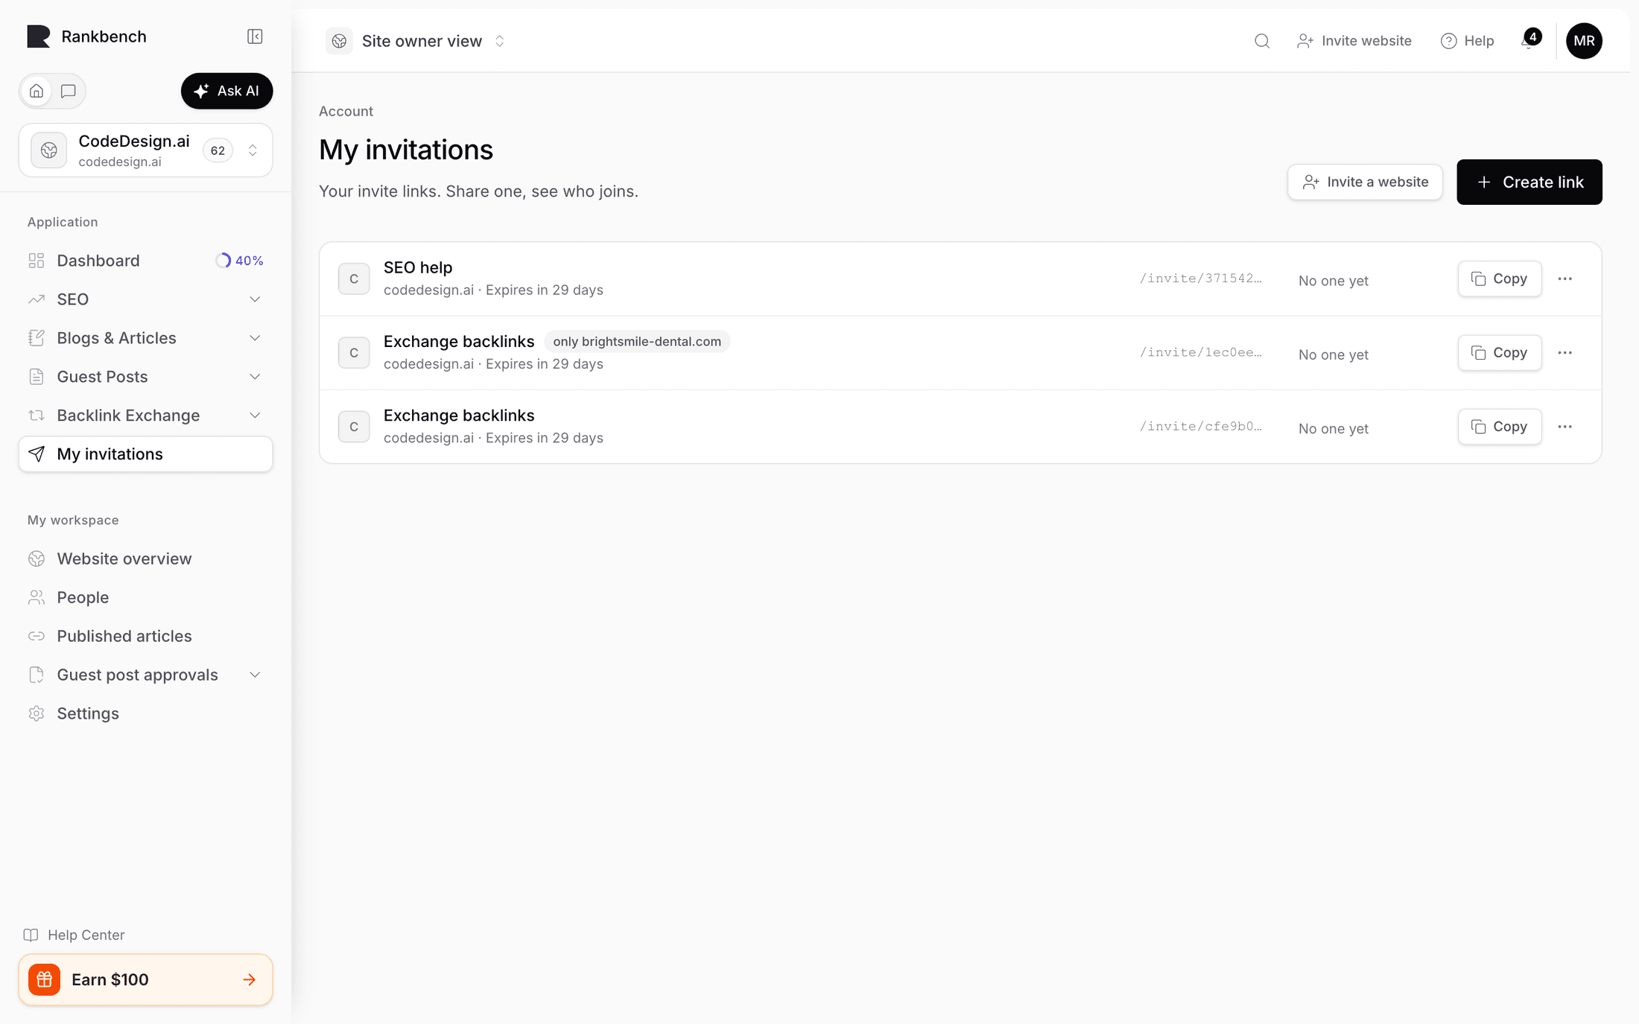Copy the SEO help invite link

pyautogui.click(x=1500, y=279)
